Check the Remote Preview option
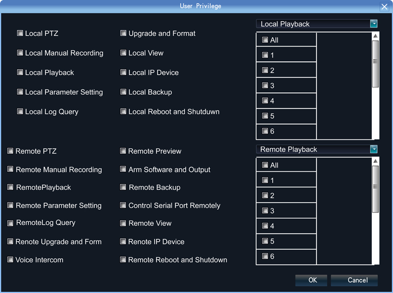This screenshot has width=393, height=293. tap(123, 151)
